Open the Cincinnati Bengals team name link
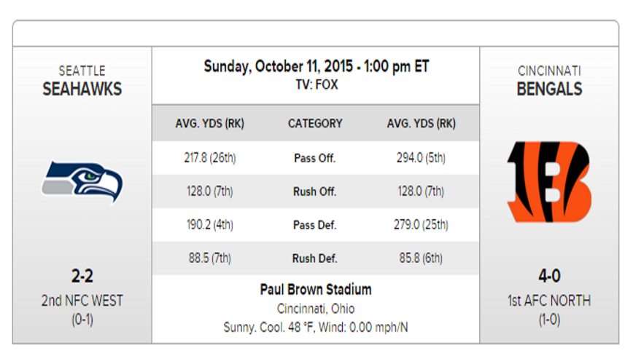Image resolution: width=625 pixels, height=364 pixels. [549, 89]
